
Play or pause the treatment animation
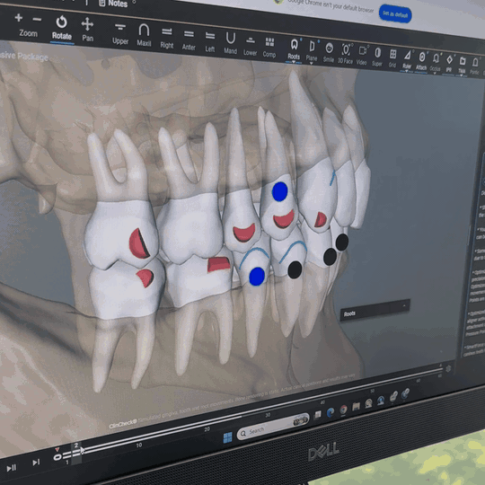12,468
